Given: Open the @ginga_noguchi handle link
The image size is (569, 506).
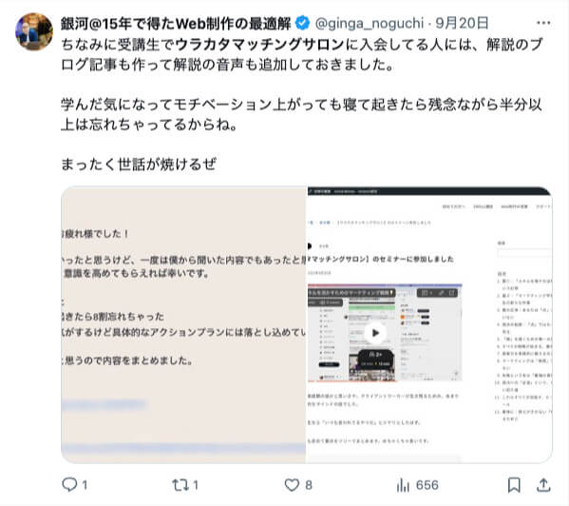Looking at the screenshot, I should pyautogui.click(x=370, y=23).
